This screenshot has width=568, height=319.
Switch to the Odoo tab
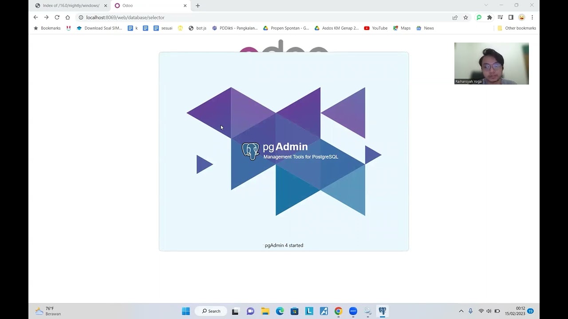pyautogui.click(x=150, y=5)
